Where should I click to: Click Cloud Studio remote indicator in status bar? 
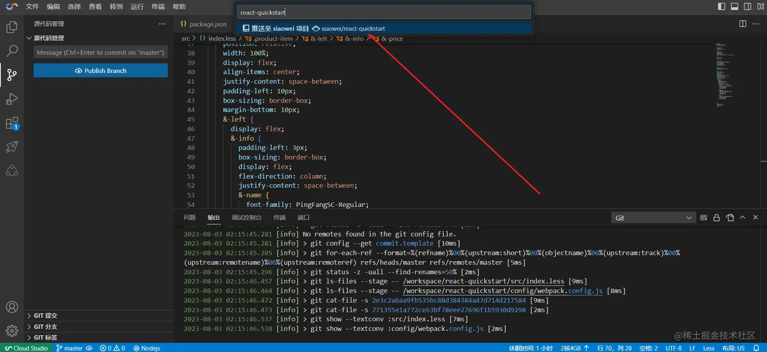[26, 348]
